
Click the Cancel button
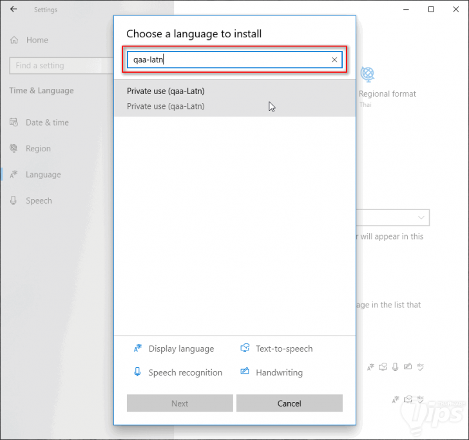(x=289, y=403)
